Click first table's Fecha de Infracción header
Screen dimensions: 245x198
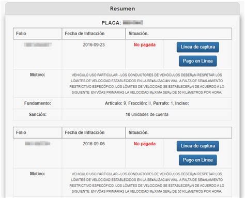click(85, 34)
